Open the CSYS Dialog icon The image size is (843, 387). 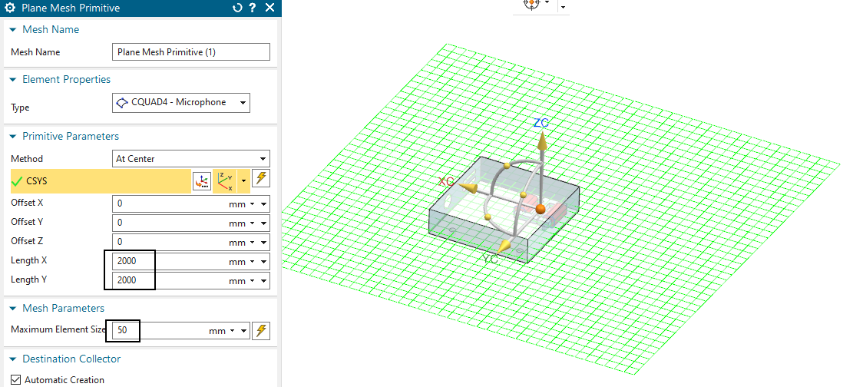coord(202,180)
